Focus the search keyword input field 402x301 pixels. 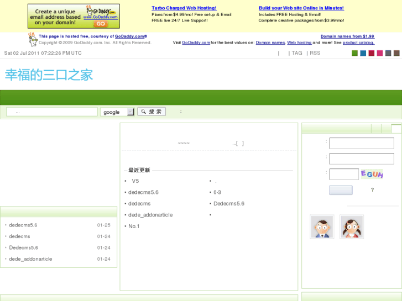(52, 112)
